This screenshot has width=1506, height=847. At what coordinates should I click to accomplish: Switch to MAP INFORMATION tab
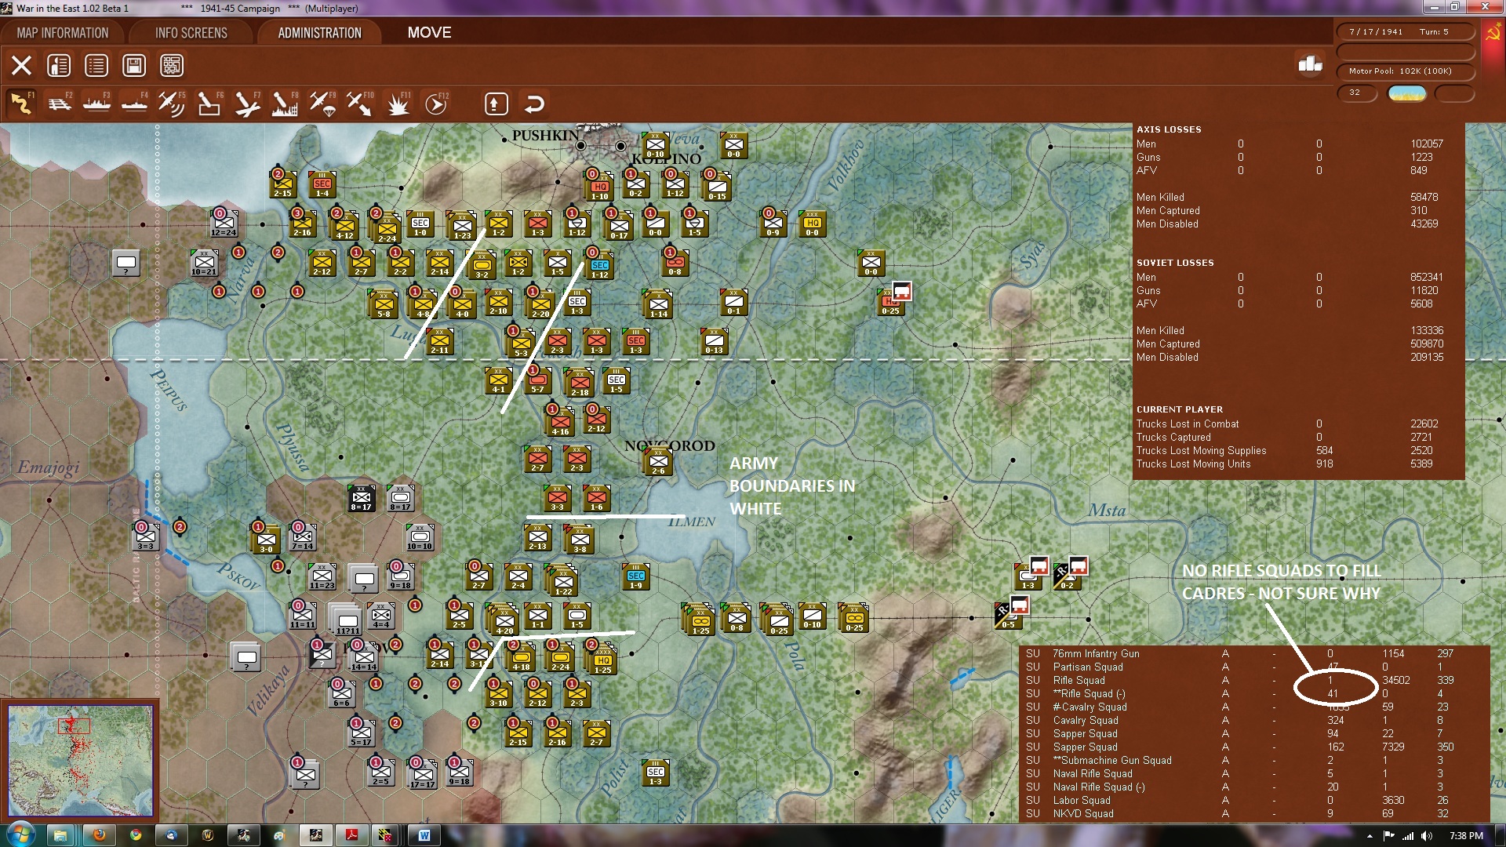63,32
